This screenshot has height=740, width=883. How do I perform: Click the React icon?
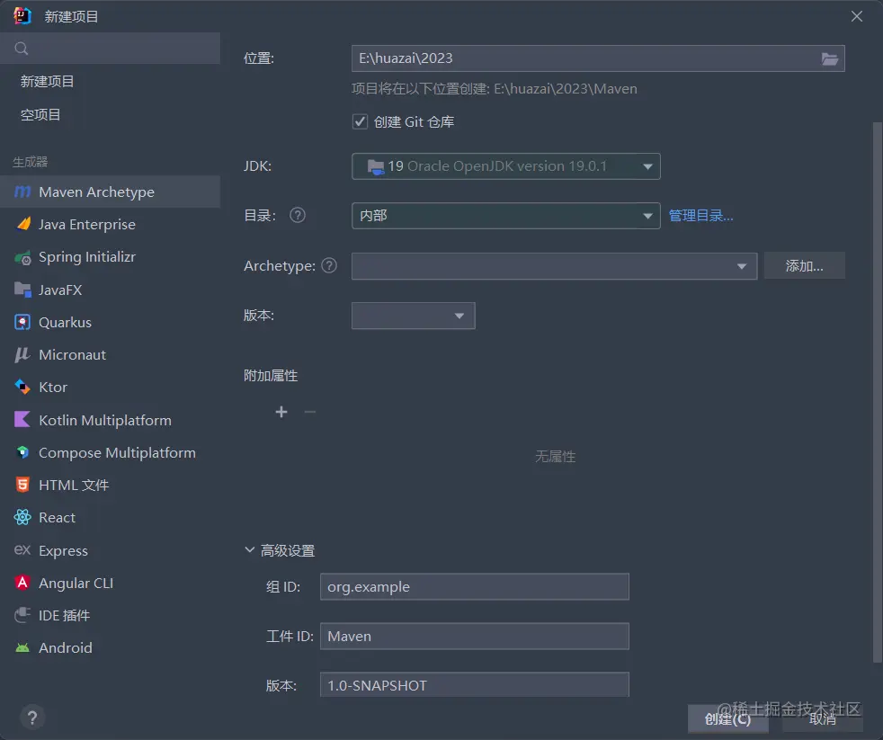pyautogui.click(x=22, y=517)
